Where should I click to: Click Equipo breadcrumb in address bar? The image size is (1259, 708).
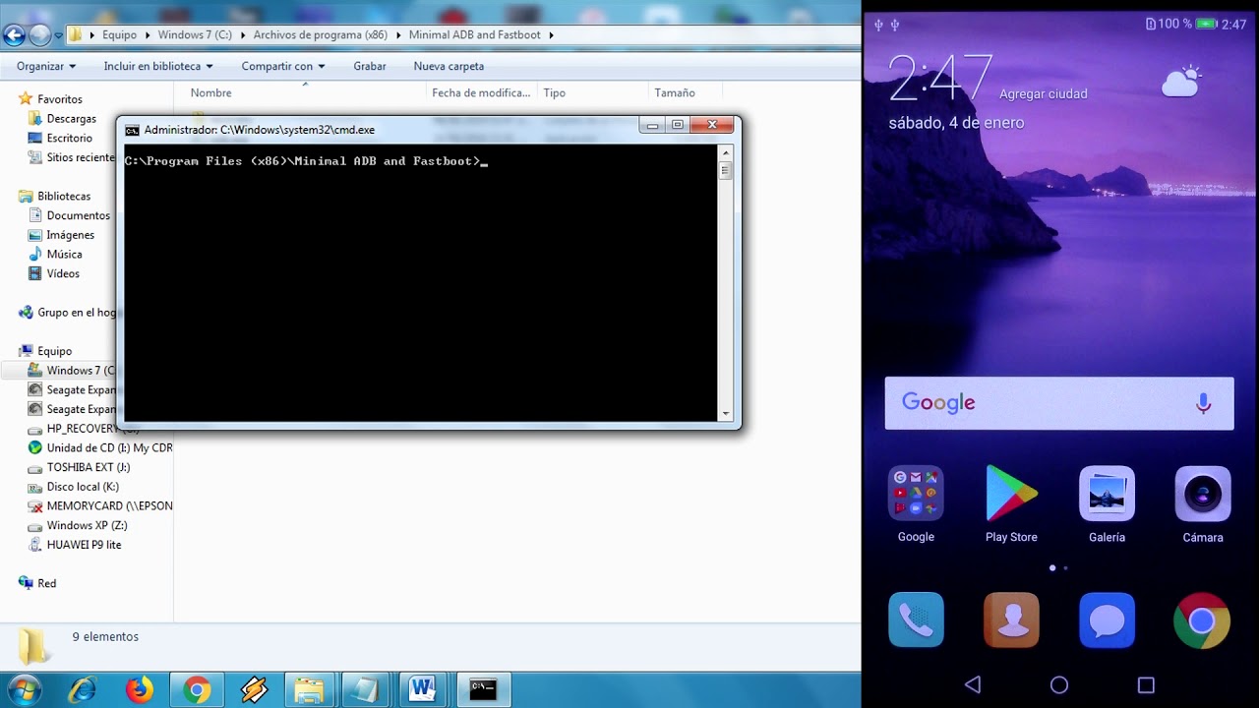click(120, 35)
